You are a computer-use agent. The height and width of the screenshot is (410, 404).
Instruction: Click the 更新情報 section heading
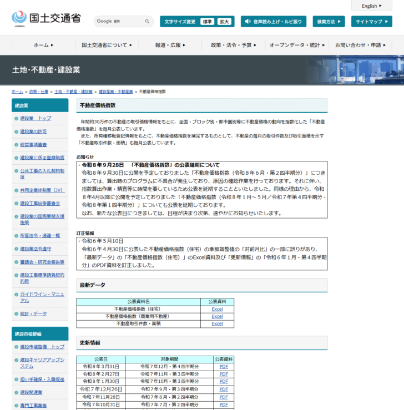click(202, 343)
